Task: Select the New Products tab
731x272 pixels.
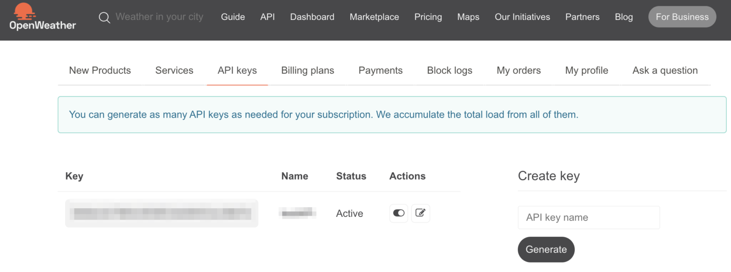Action: (x=100, y=71)
